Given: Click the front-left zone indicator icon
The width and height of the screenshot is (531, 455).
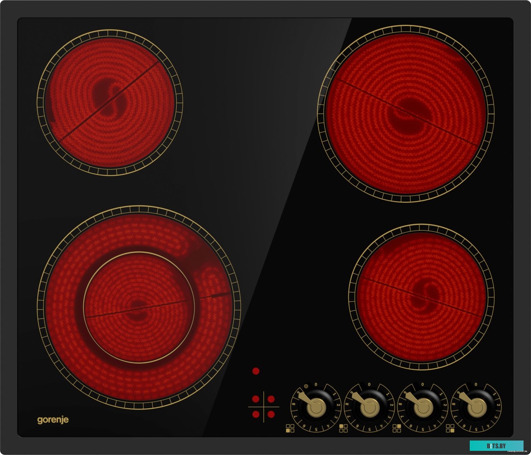Looking at the screenshot, I should point(290,428).
